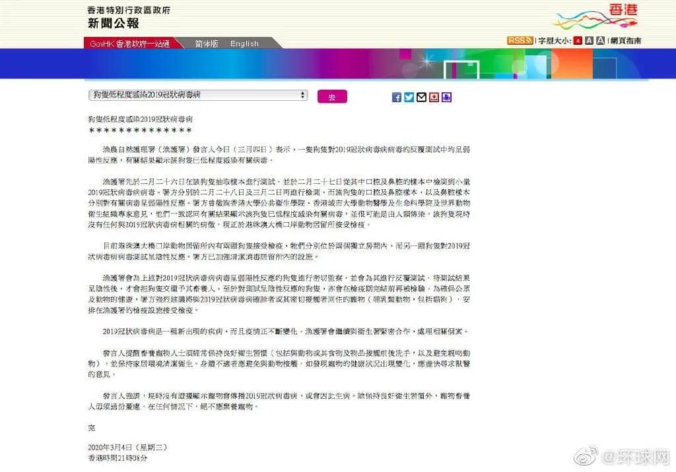Open the 網頁指南 site map link
Image resolution: width=676 pixels, height=472 pixels.
coord(625,41)
